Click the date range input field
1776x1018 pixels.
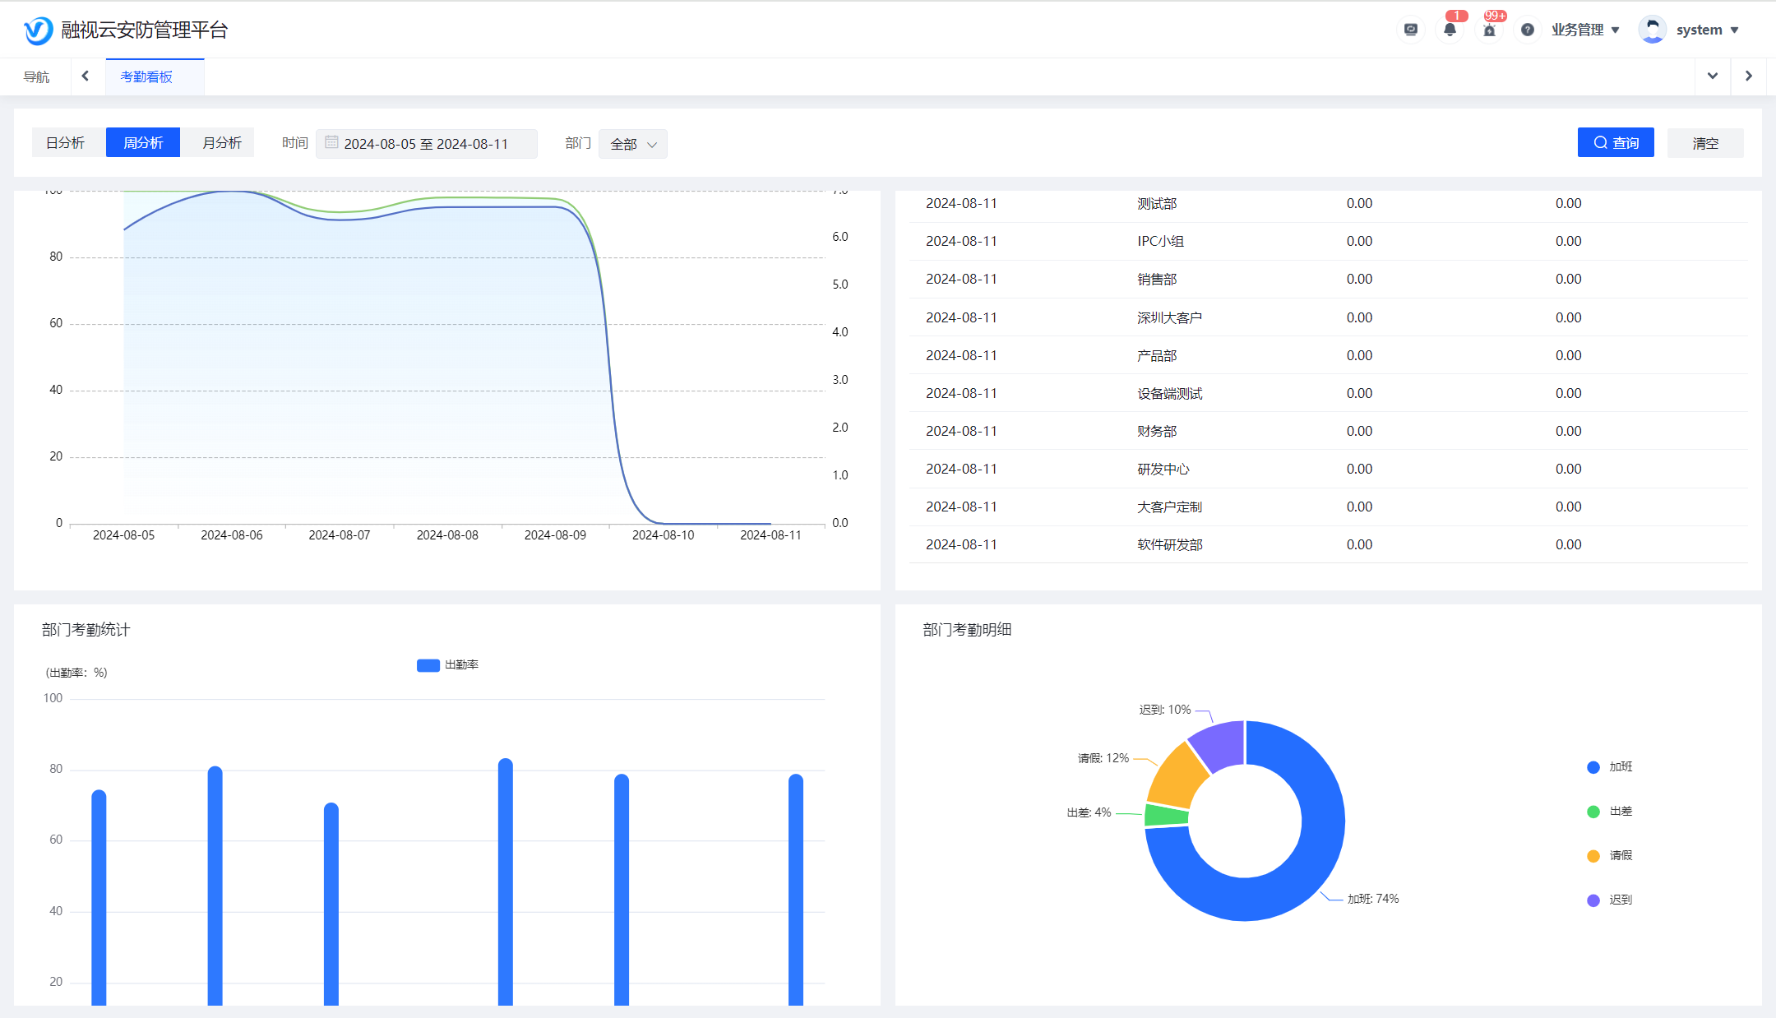tap(426, 144)
